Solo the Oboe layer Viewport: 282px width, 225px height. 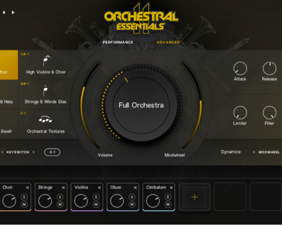(x=132, y=197)
